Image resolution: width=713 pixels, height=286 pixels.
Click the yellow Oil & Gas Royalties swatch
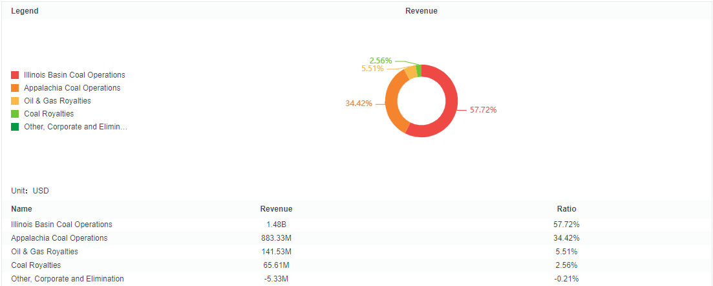point(15,101)
